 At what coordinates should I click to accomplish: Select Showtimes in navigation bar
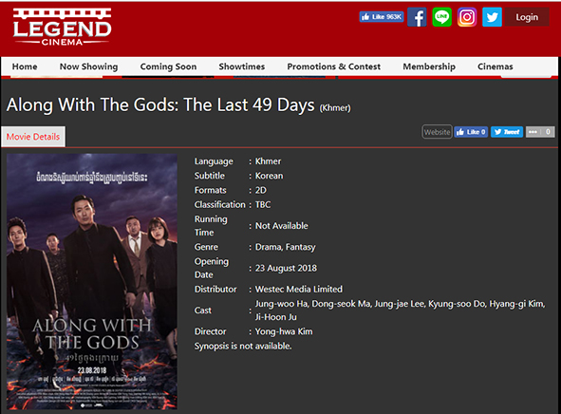242,66
